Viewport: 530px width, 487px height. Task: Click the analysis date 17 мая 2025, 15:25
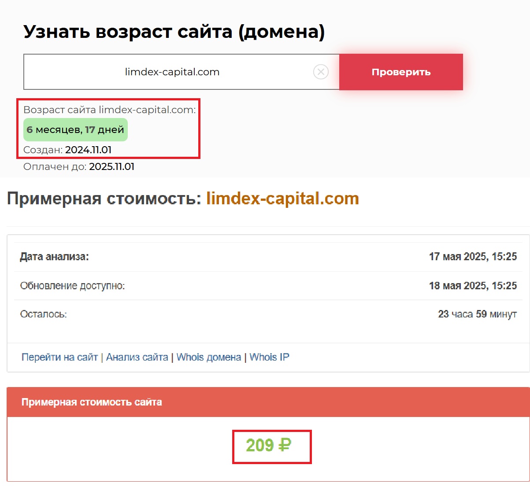[473, 257]
